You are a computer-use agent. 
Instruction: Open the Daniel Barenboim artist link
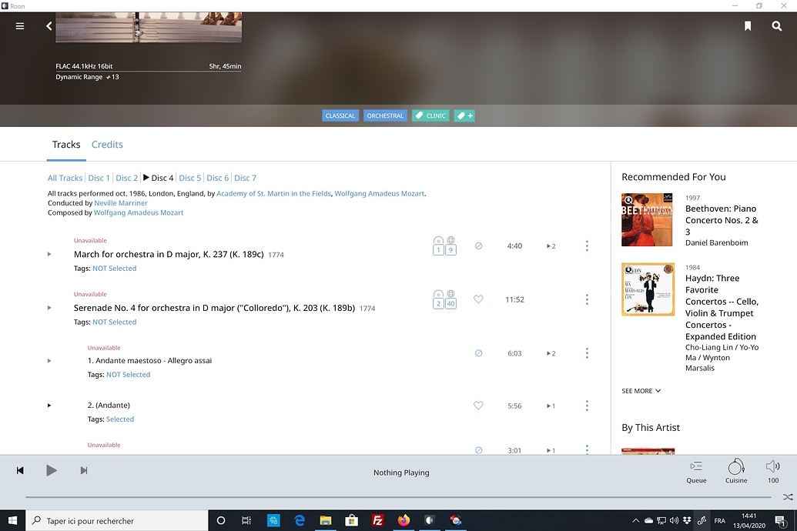click(x=717, y=243)
